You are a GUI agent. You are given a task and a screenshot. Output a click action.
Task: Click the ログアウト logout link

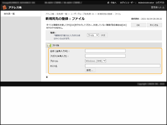click(x=160, y=2)
